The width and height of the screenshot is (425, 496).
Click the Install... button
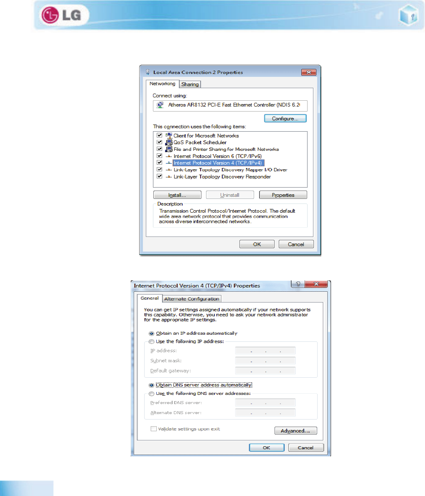pos(177,195)
